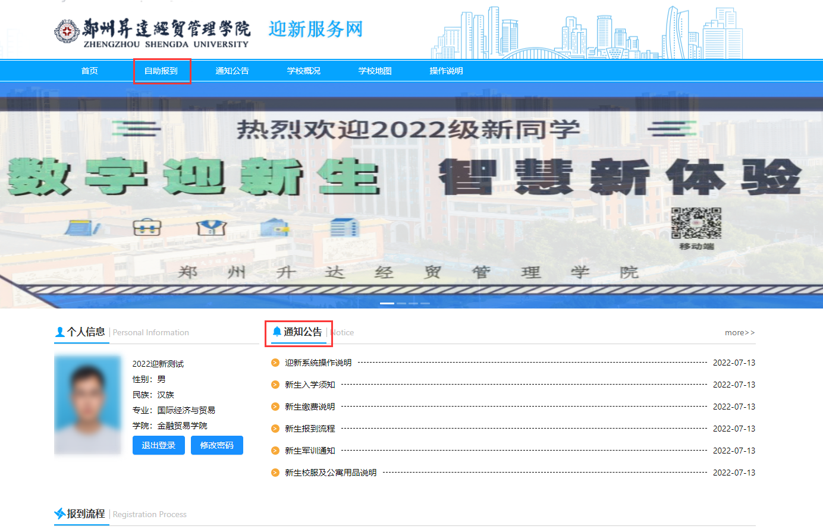This screenshot has width=823, height=532.
Task: Open the 首页 navigation tab
Action: point(90,71)
